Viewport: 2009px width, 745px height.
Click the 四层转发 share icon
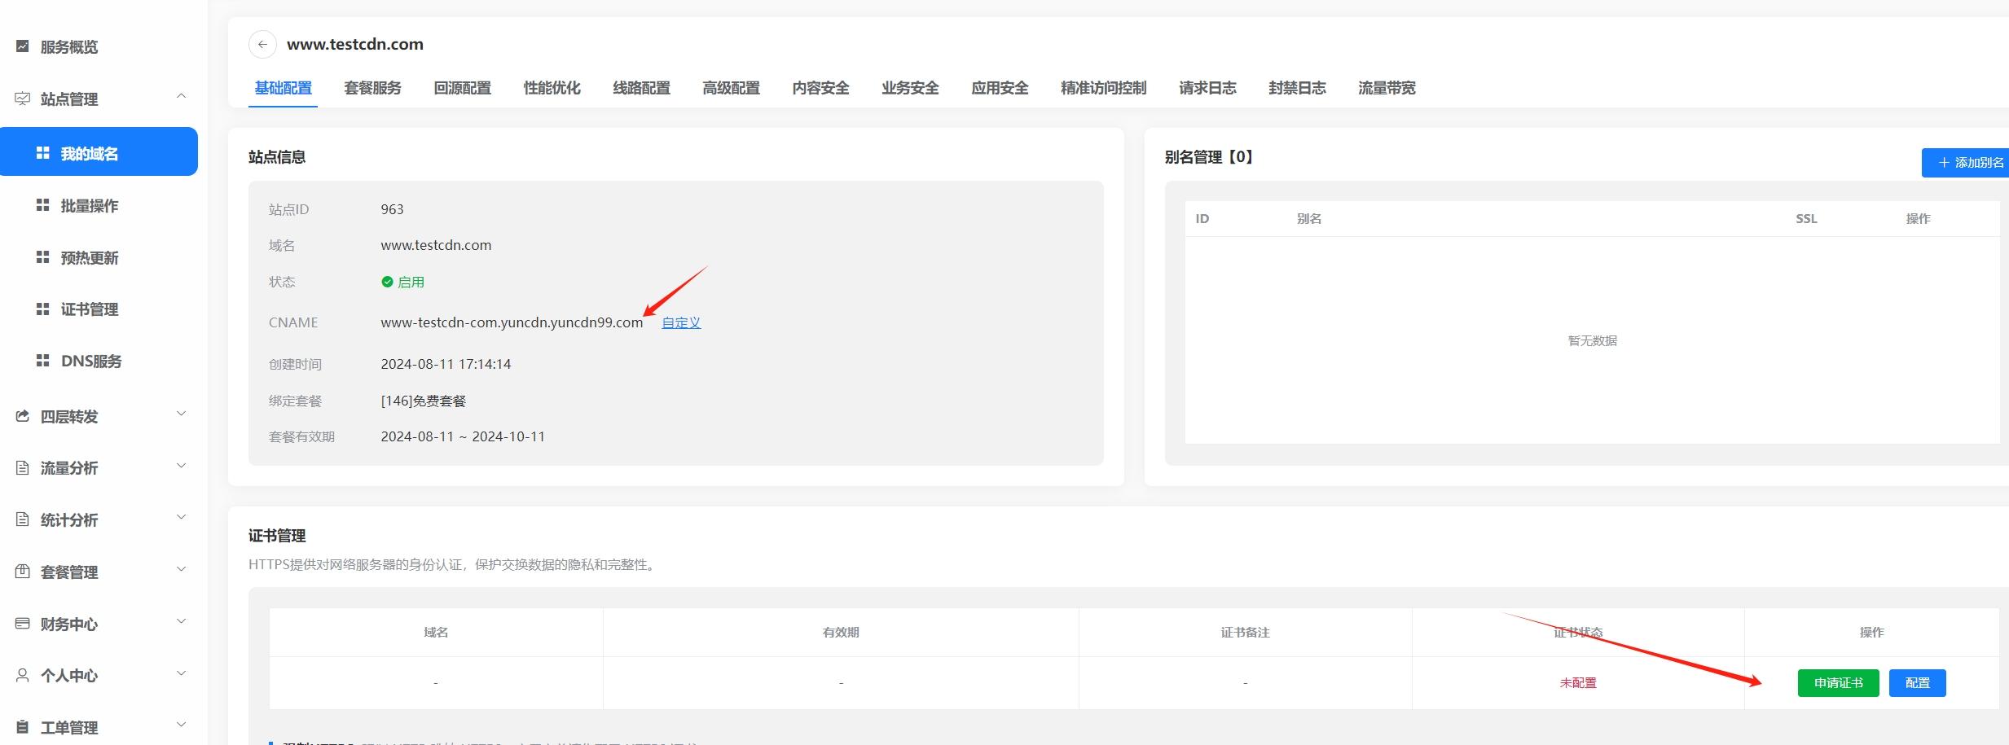tap(23, 416)
